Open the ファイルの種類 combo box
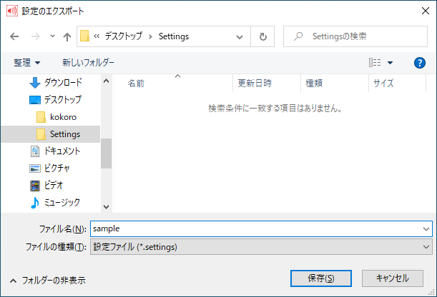Viewport: 437px width, 297px height. point(262,247)
